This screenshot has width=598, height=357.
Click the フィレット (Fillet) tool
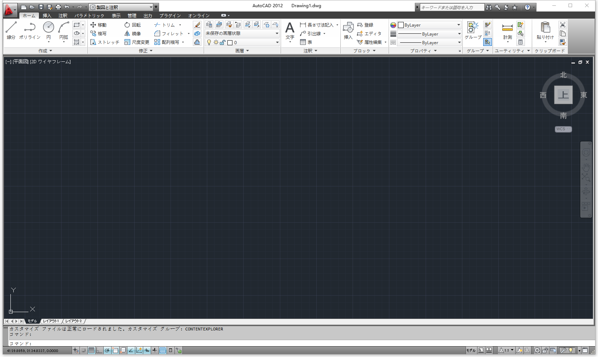coord(169,33)
